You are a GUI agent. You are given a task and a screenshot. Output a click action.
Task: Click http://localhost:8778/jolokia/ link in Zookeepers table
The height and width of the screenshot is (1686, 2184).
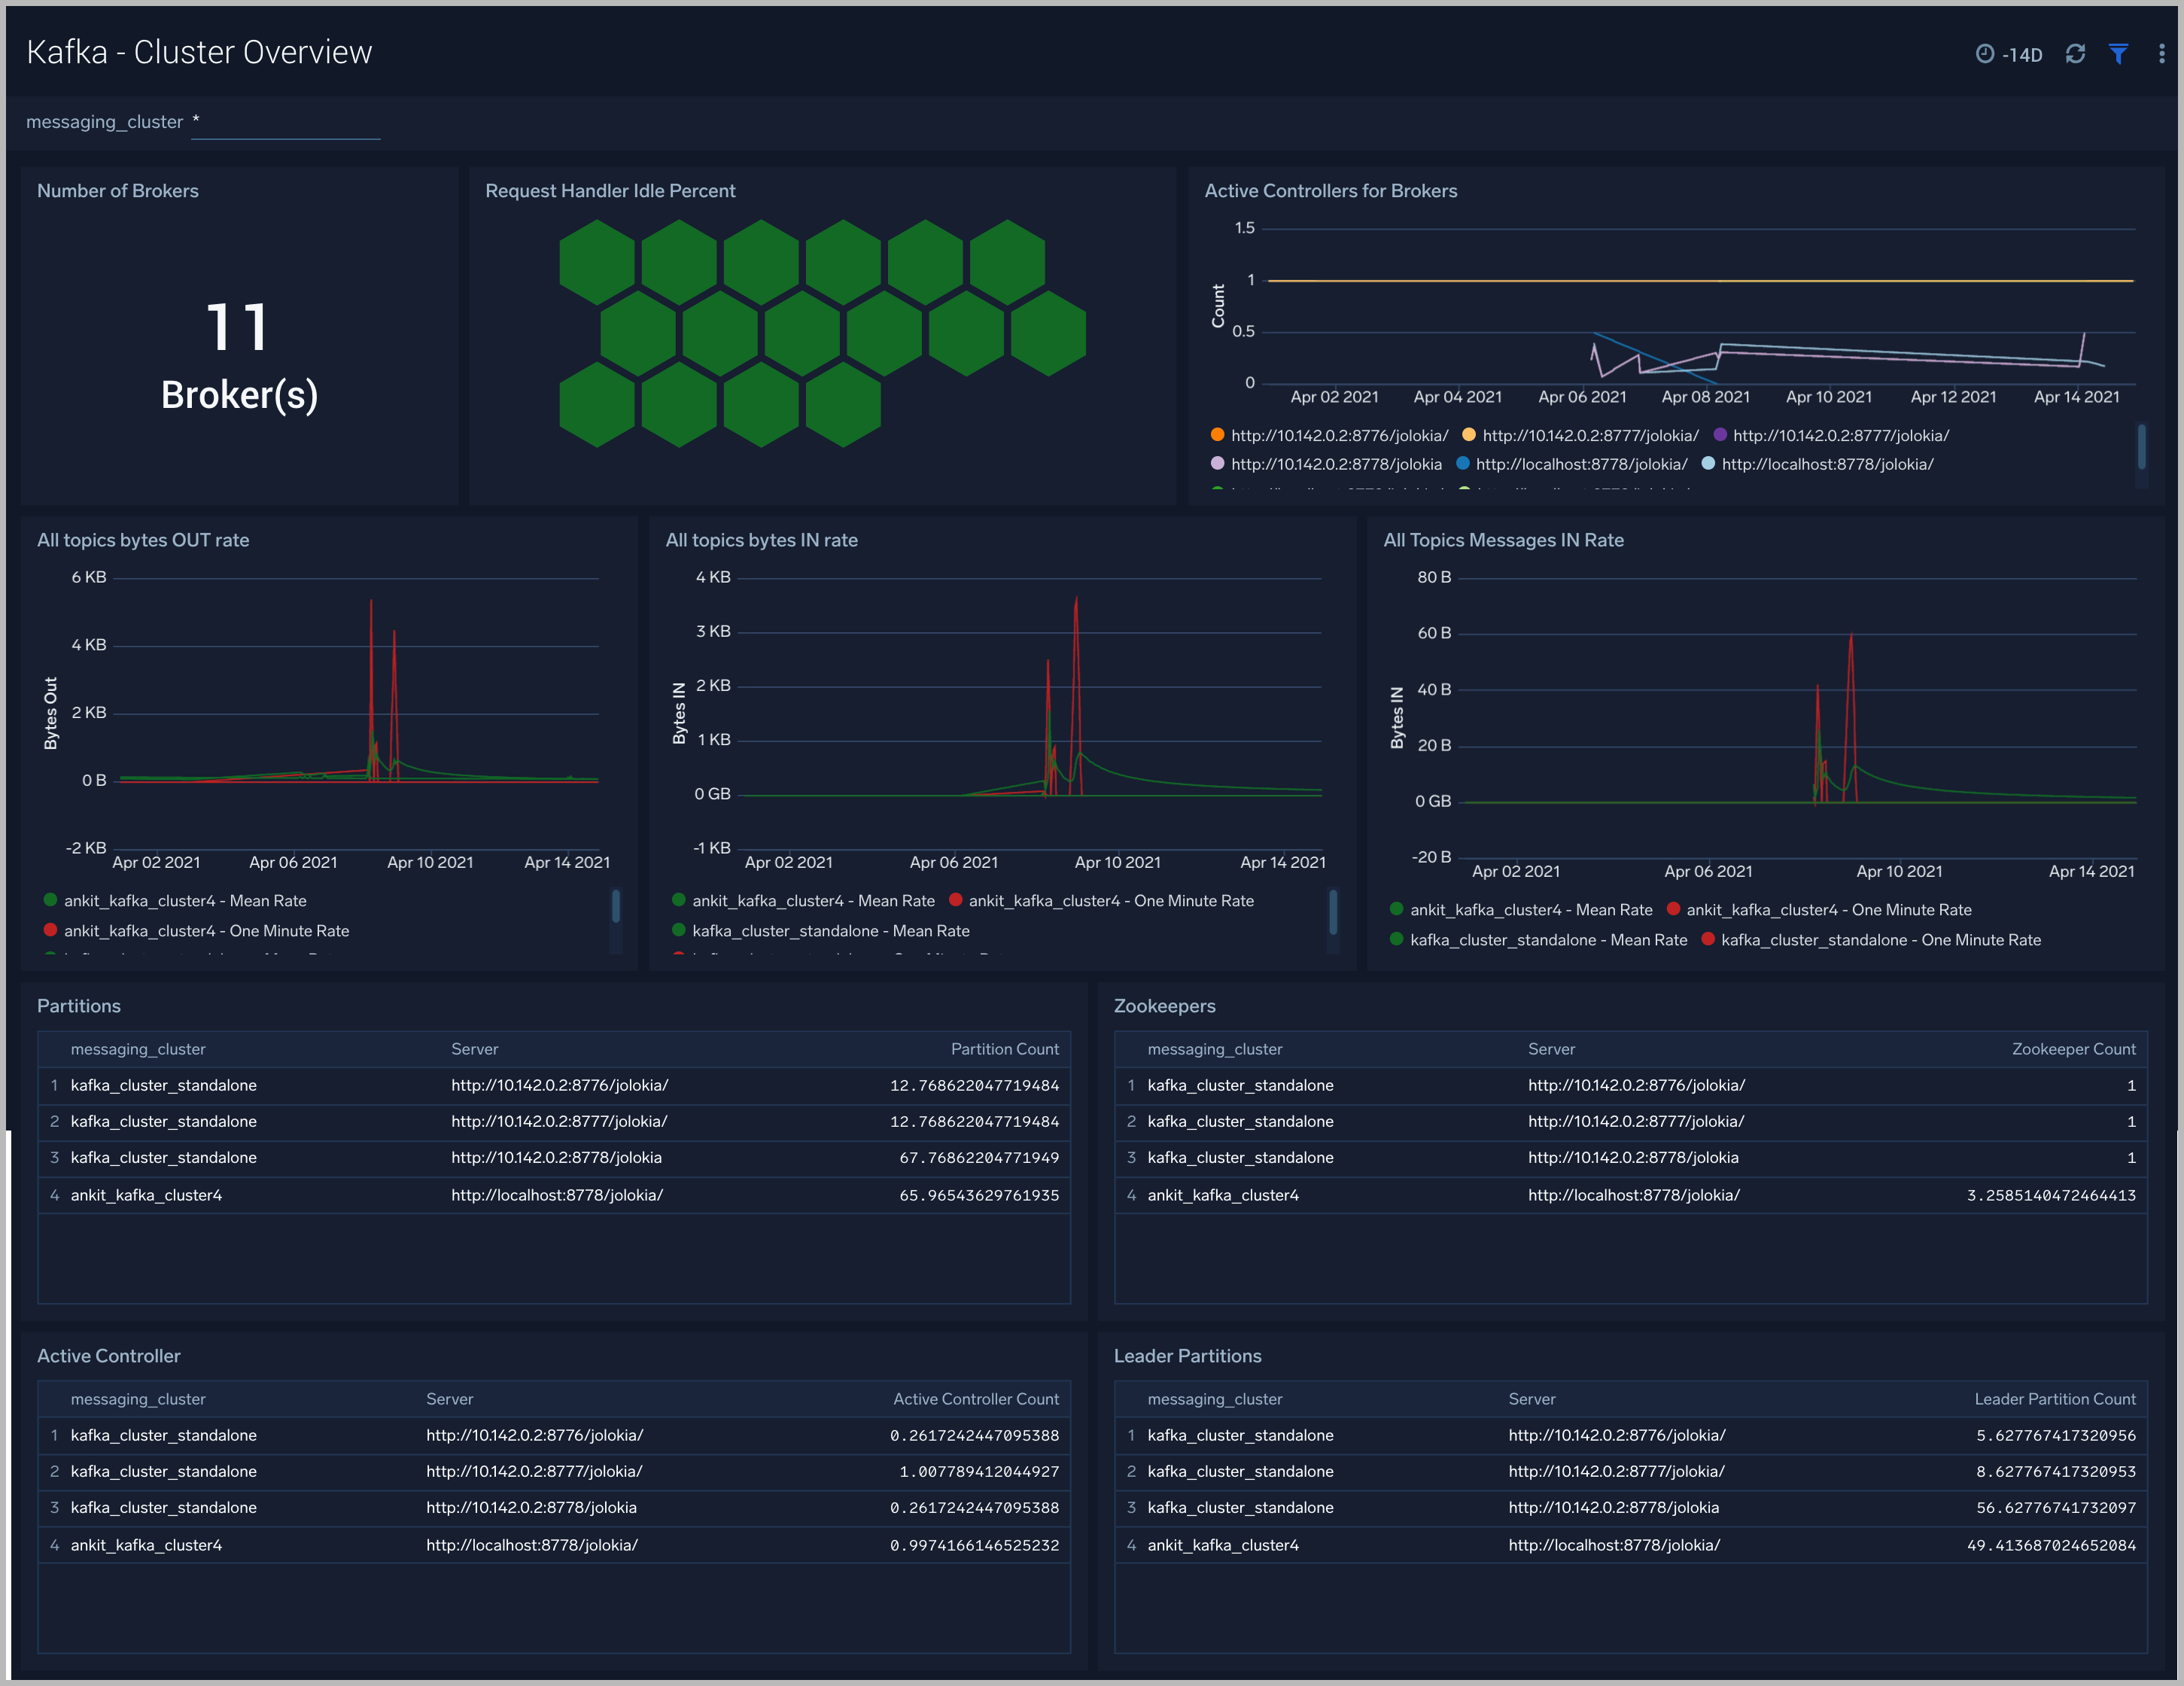coord(1634,1194)
